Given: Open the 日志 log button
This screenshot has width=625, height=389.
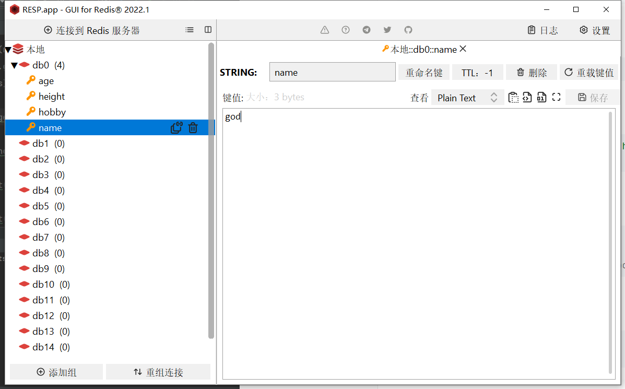Looking at the screenshot, I should click(543, 30).
